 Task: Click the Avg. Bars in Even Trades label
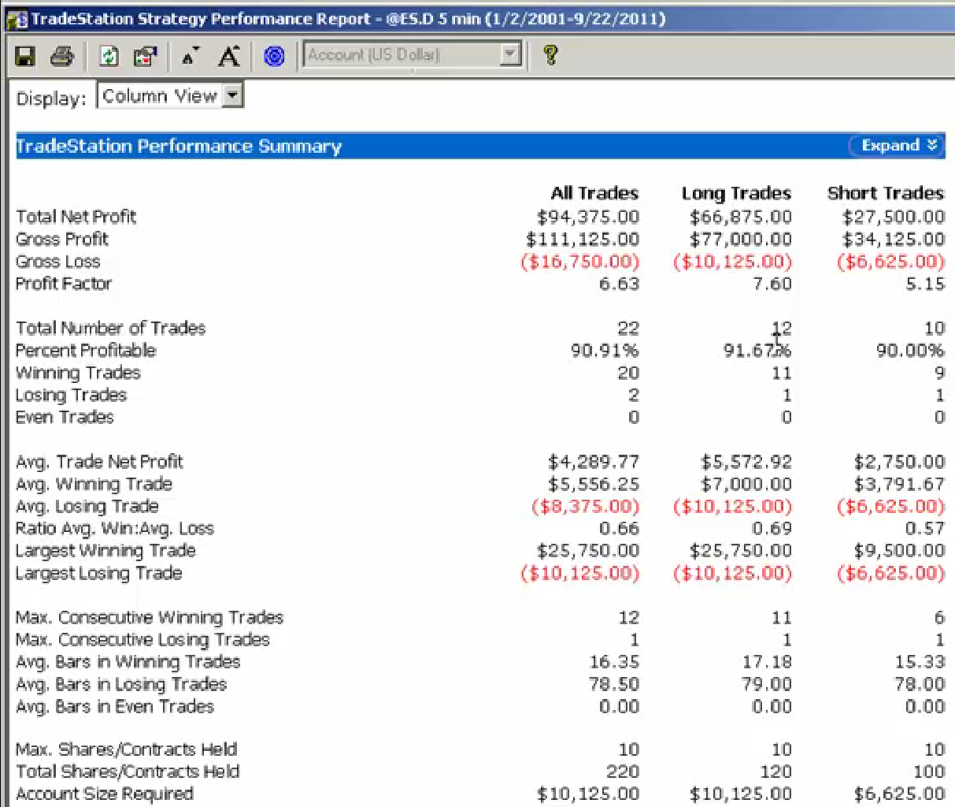click(x=115, y=707)
